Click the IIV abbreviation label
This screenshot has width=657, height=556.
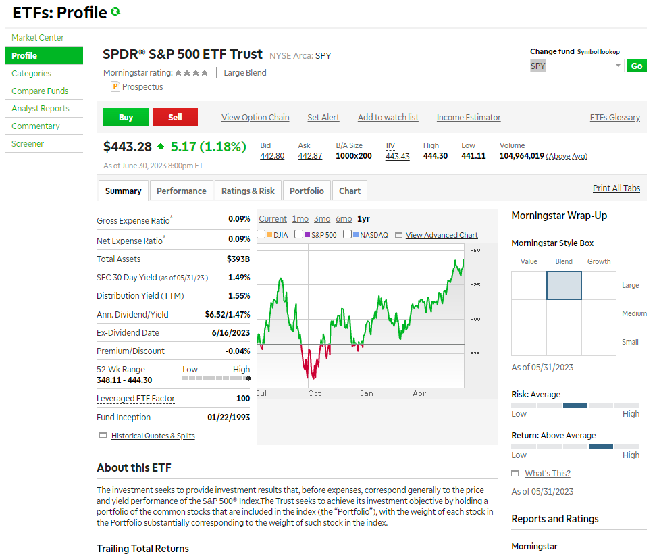click(390, 145)
